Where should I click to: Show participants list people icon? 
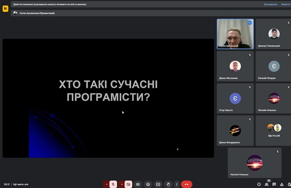tap(267, 184)
